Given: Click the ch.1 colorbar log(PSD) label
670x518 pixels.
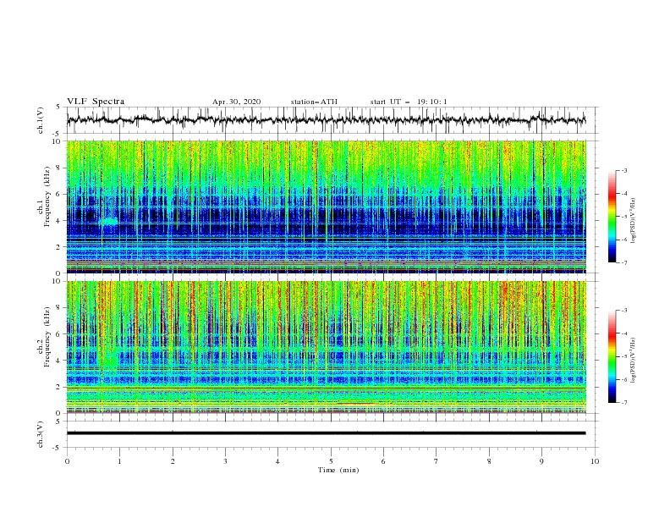Looking at the screenshot, I should pyautogui.click(x=634, y=221).
